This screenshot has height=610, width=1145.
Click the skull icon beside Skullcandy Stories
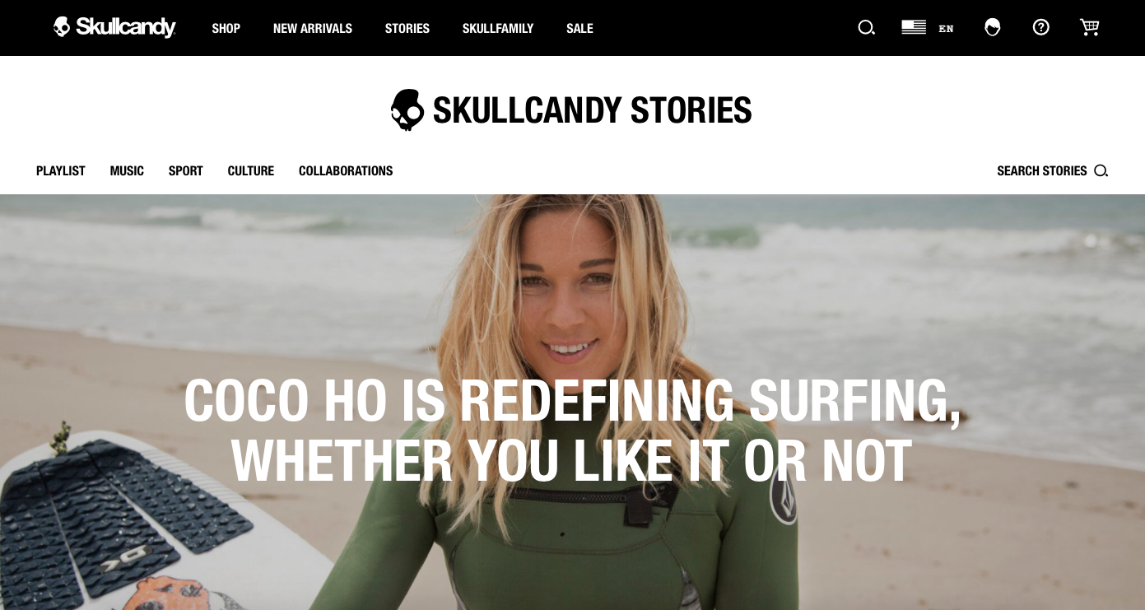click(407, 109)
